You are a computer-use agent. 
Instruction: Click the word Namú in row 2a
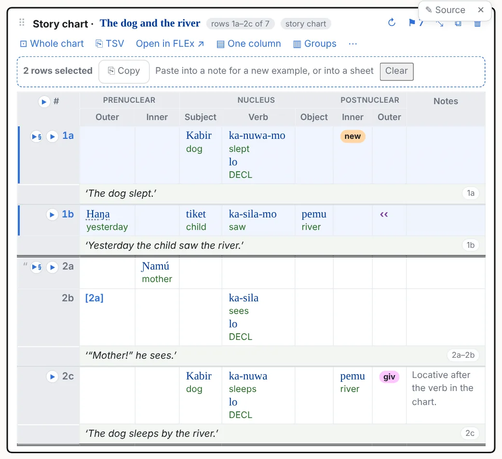pyautogui.click(x=156, y=266)
